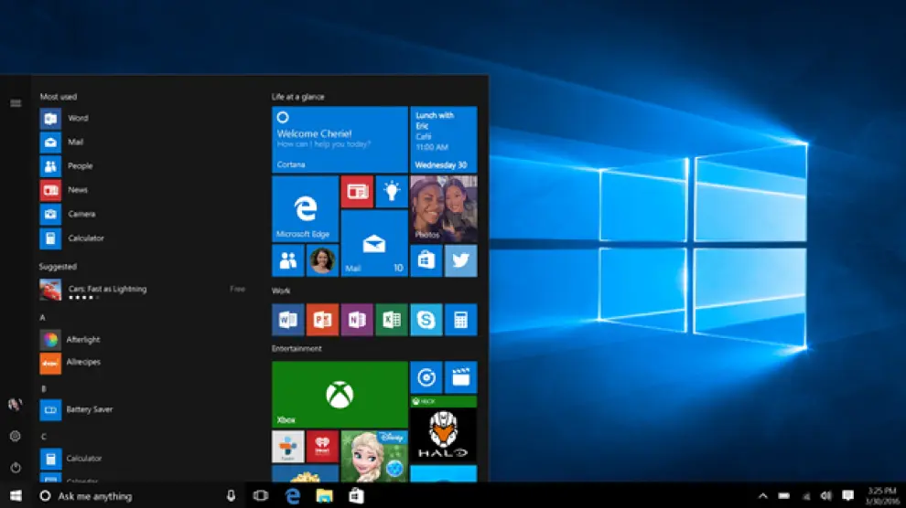Launch PowerPoint from the Work tiles
This screenshot has width=906, height=508.
322,320
